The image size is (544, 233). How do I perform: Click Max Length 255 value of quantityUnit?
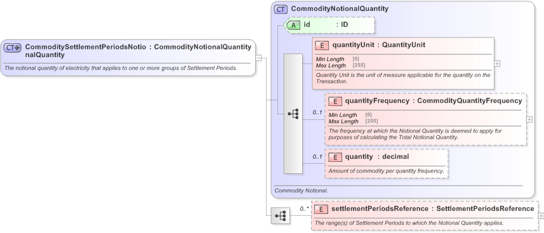coord(359,65)
